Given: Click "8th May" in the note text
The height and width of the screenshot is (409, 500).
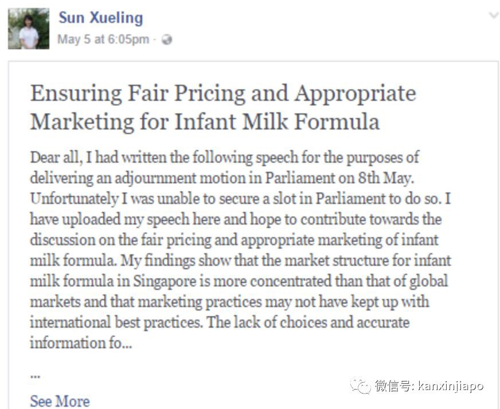Looking at the screenshot, I should (x=397, y=178).
